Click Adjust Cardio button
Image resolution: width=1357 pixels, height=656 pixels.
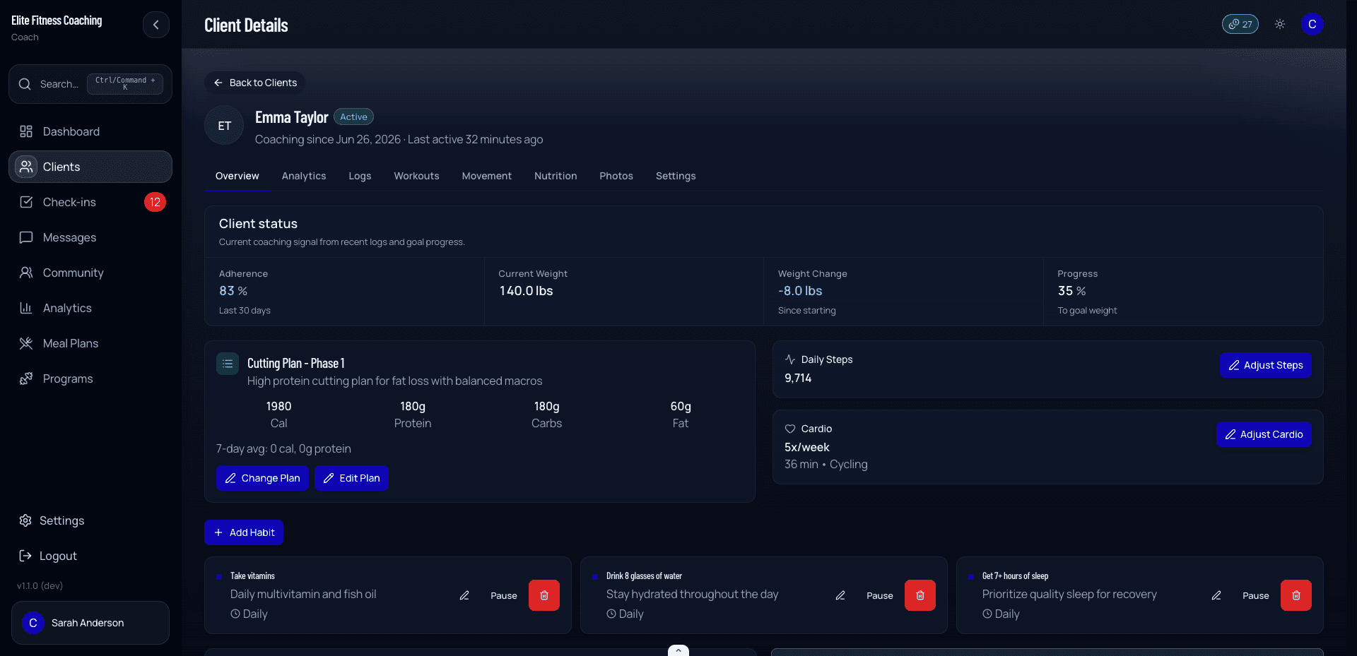[1264, 434]
